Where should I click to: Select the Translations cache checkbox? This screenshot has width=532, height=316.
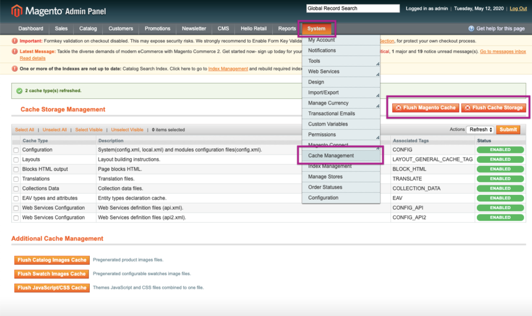[16, 179]
